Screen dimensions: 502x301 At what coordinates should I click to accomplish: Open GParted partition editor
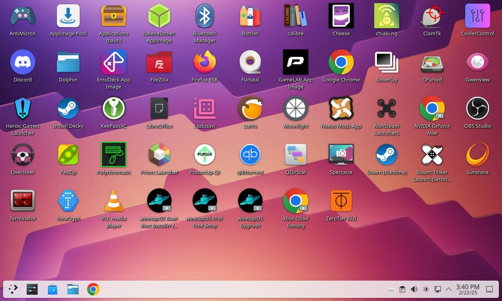click(432, 62)
